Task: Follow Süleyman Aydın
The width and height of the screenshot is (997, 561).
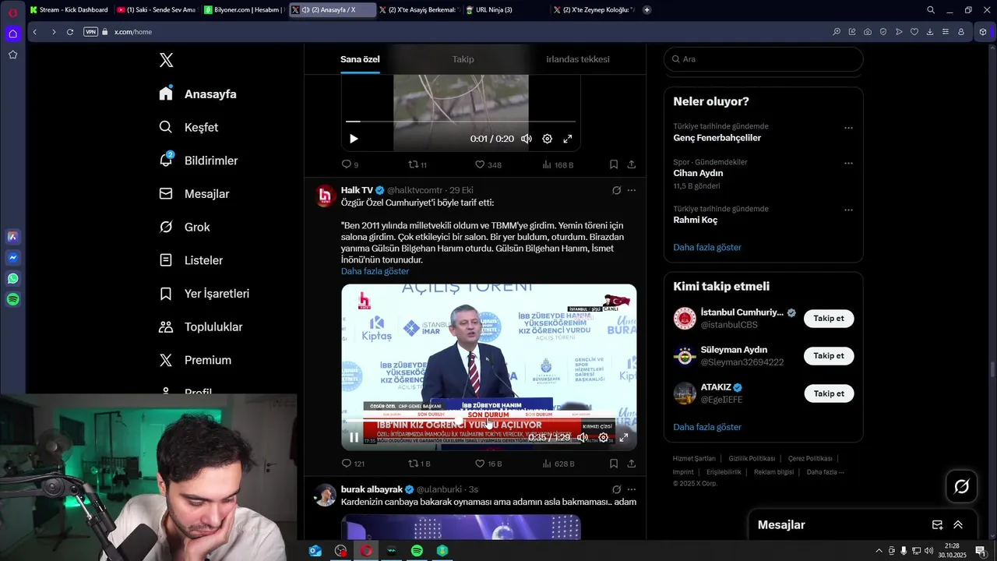Action: coord(829,356)
